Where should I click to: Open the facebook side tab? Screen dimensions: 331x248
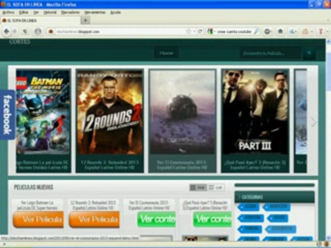click(7, 114)
